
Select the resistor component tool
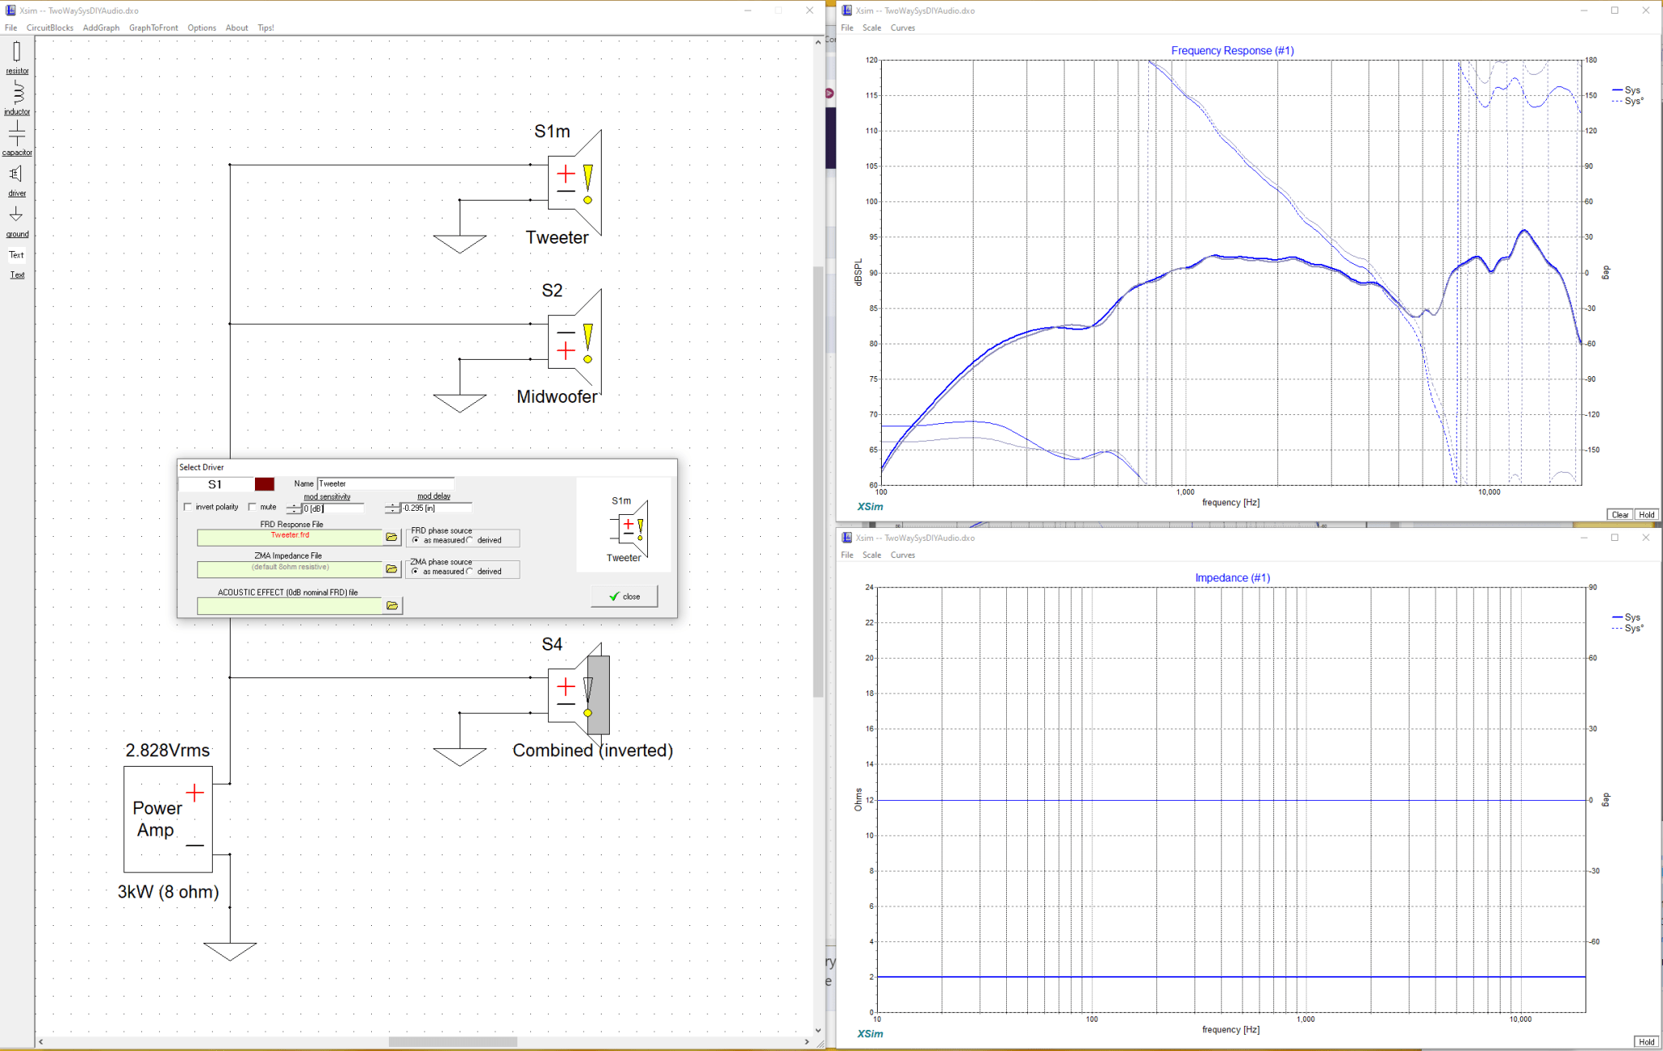[x=17, y=57]
